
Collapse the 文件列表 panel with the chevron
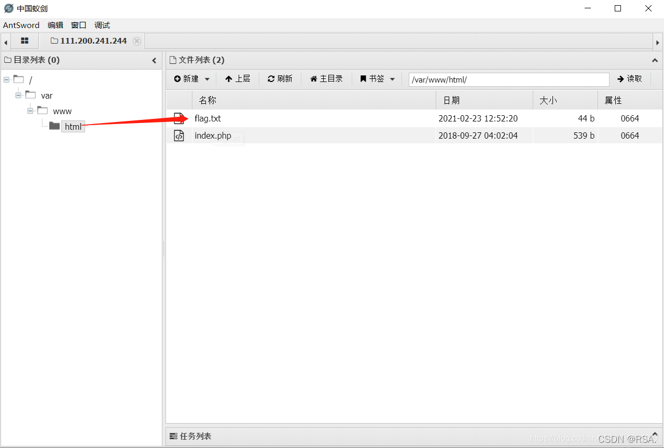click(655, 60)
